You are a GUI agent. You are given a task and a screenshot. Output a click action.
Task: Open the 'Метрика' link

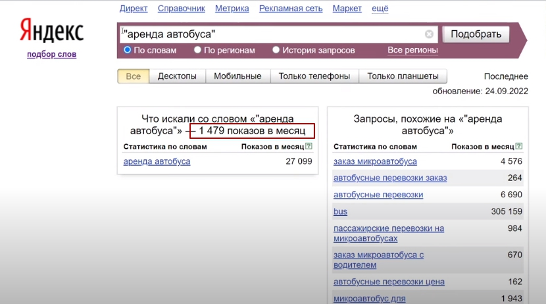pyautogui.click(x=232, y=9)
